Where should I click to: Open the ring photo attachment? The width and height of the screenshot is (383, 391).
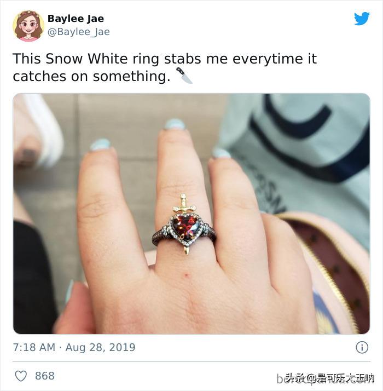(191, 214)
